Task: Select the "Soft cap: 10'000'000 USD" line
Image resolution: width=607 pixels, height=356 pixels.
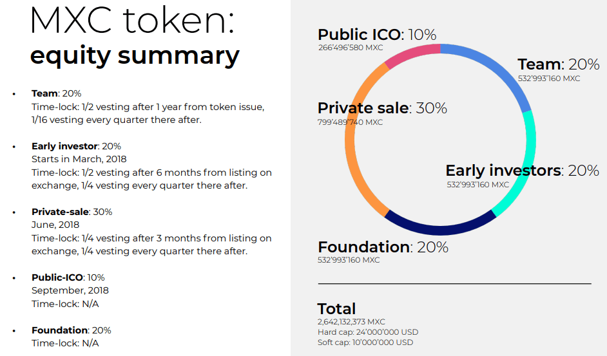Action: (x=365, y=342)
